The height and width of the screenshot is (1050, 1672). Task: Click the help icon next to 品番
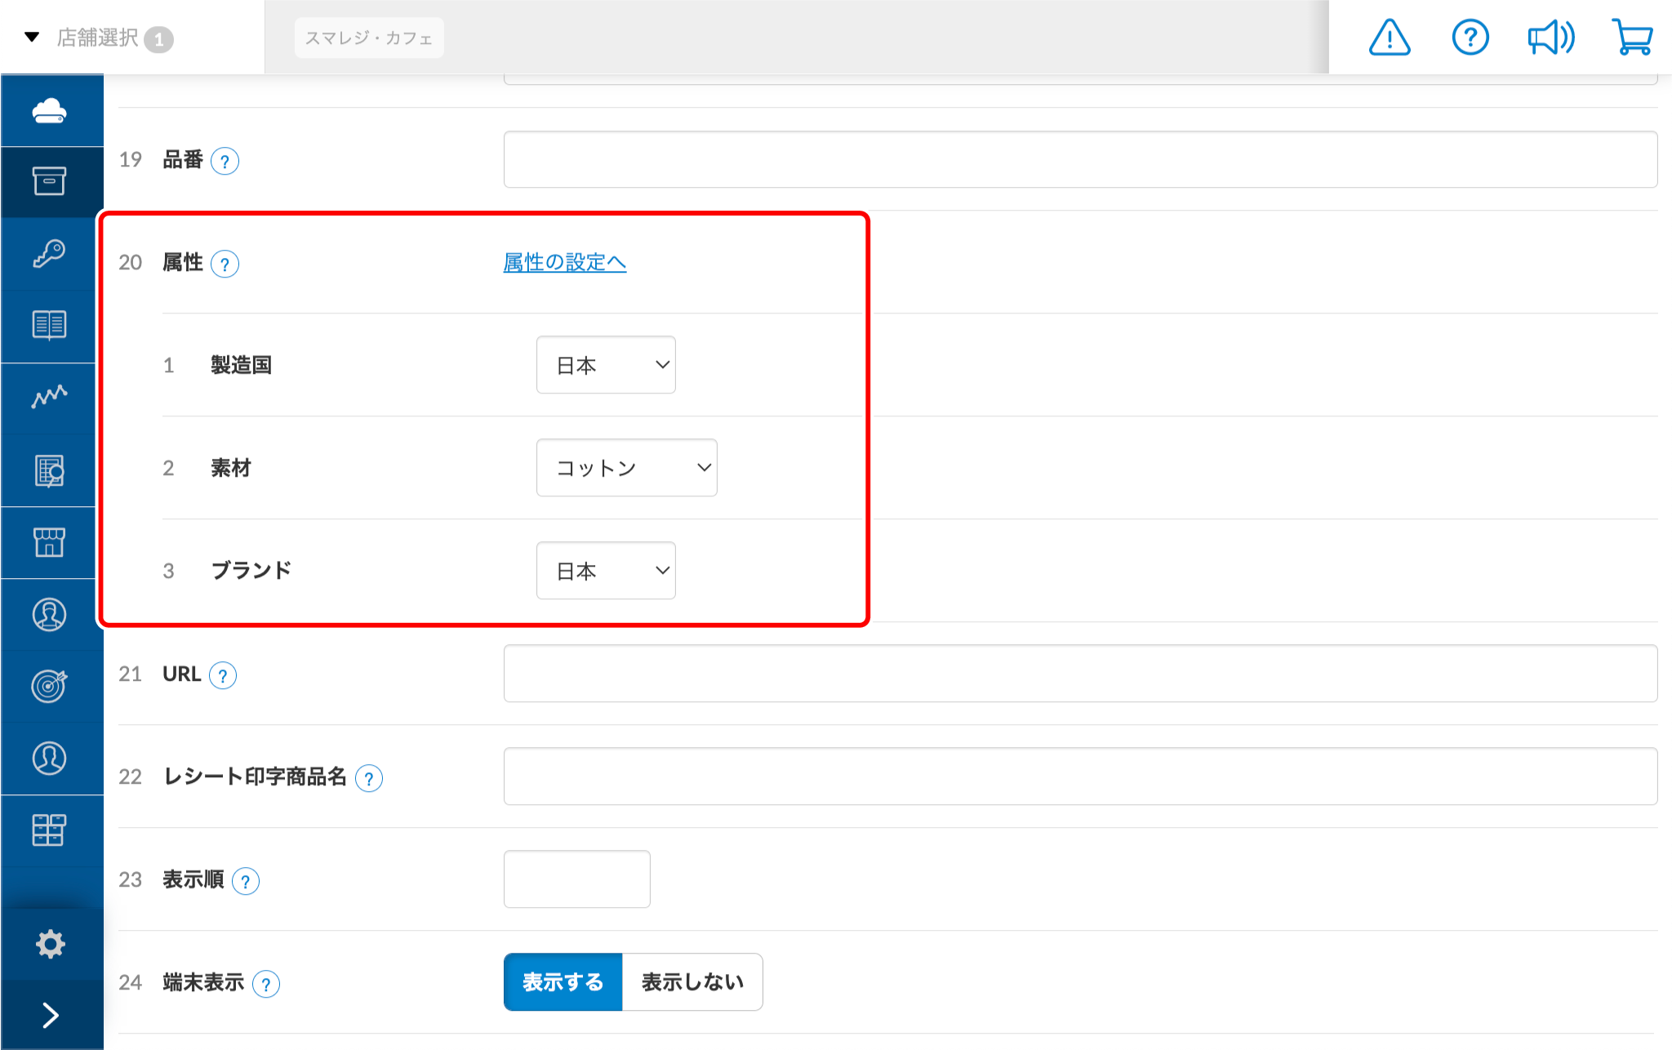pos(225,160)
